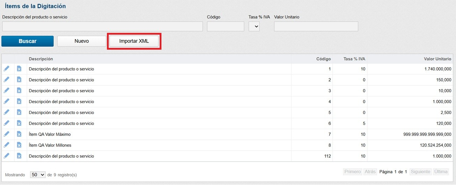The height and width of the screenshot is (185, 456).
Task: Go to the Siguiente page
Action: tap(420, 172)
